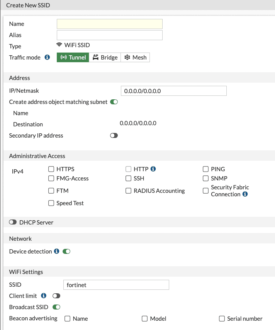The height and width of the screenshot is (330, 275).
Task: Click the Traffic mode info icon
Action: pyautogui.click(x=48, y=57)
